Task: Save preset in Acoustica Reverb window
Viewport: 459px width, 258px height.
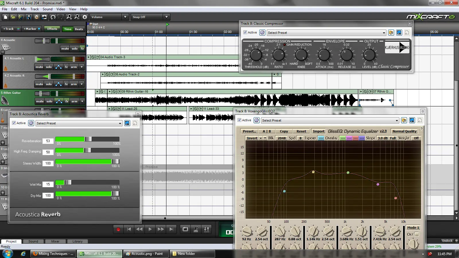Action: pos(127,123)
